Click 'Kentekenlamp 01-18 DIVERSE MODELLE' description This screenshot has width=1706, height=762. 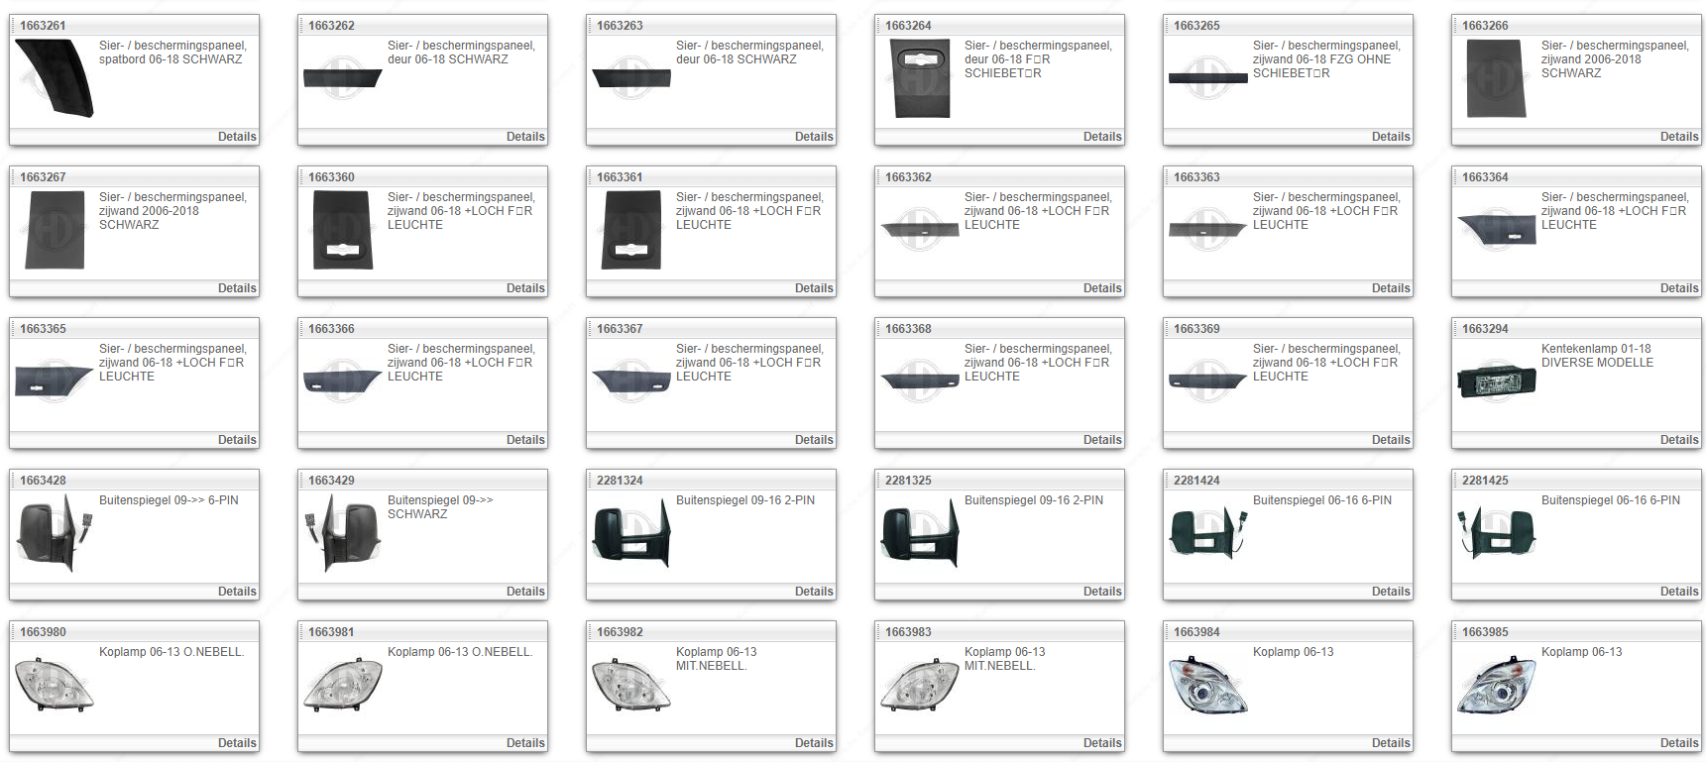coord(1597,356)
